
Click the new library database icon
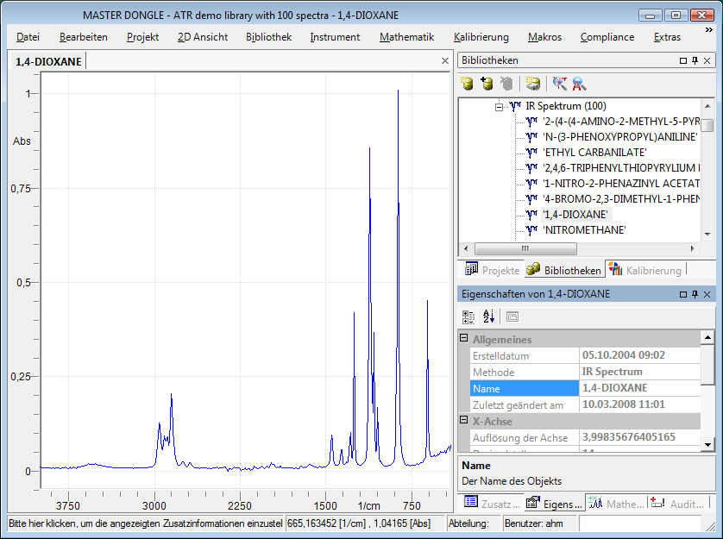click(x=467, y=84)
